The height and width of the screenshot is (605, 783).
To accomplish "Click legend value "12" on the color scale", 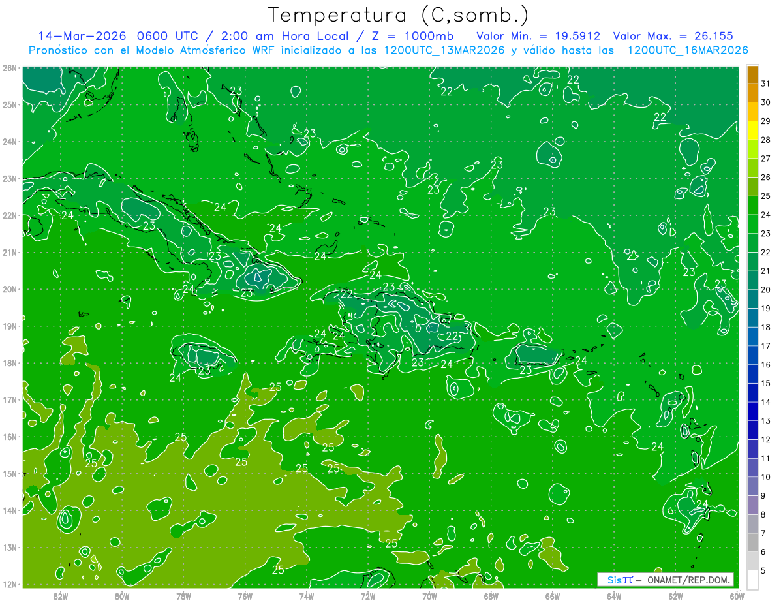I will pyautogui.click(x=765, y=440).
